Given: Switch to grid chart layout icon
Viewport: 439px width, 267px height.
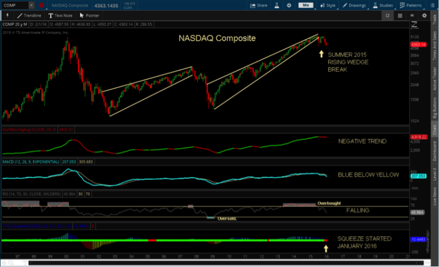Looking at the screenshot, I should 400,16.
